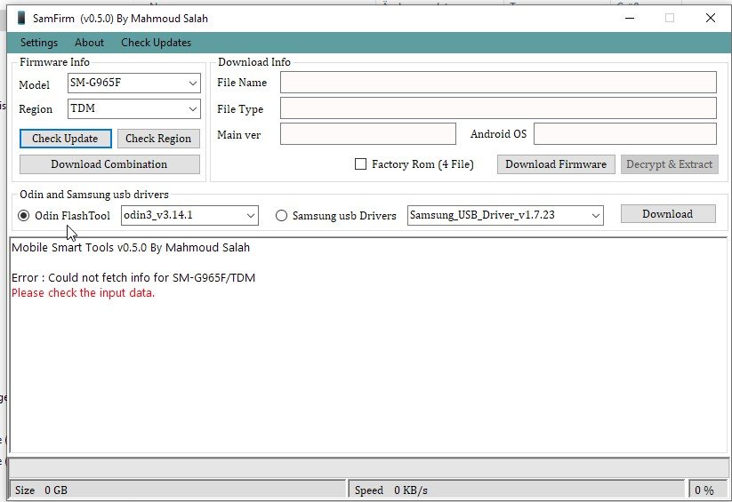Select the Samsung usb Drivers radio button
The width and height of the screenshot is (732, 502).
point(281,216)
